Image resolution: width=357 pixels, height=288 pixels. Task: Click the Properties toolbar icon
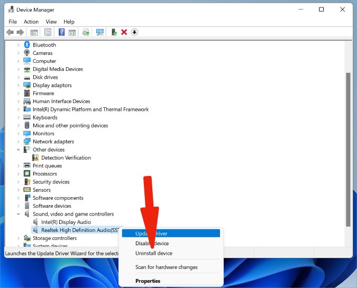click(x=48, y=32)
